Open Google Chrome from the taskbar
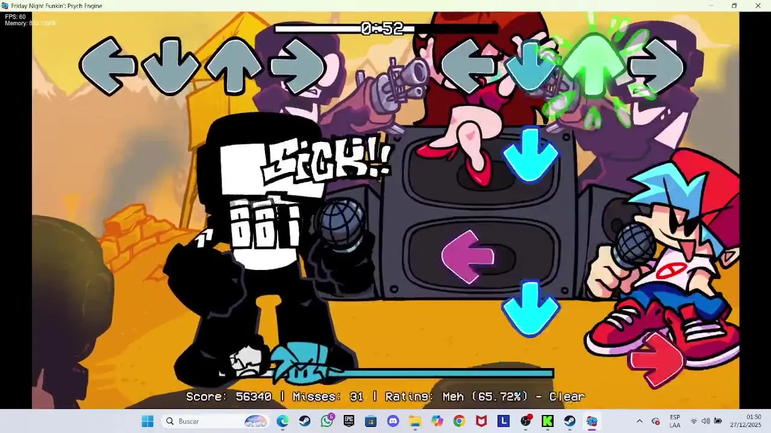The height and width of the screenshot is (433, 771). click(x=459, y=421)
